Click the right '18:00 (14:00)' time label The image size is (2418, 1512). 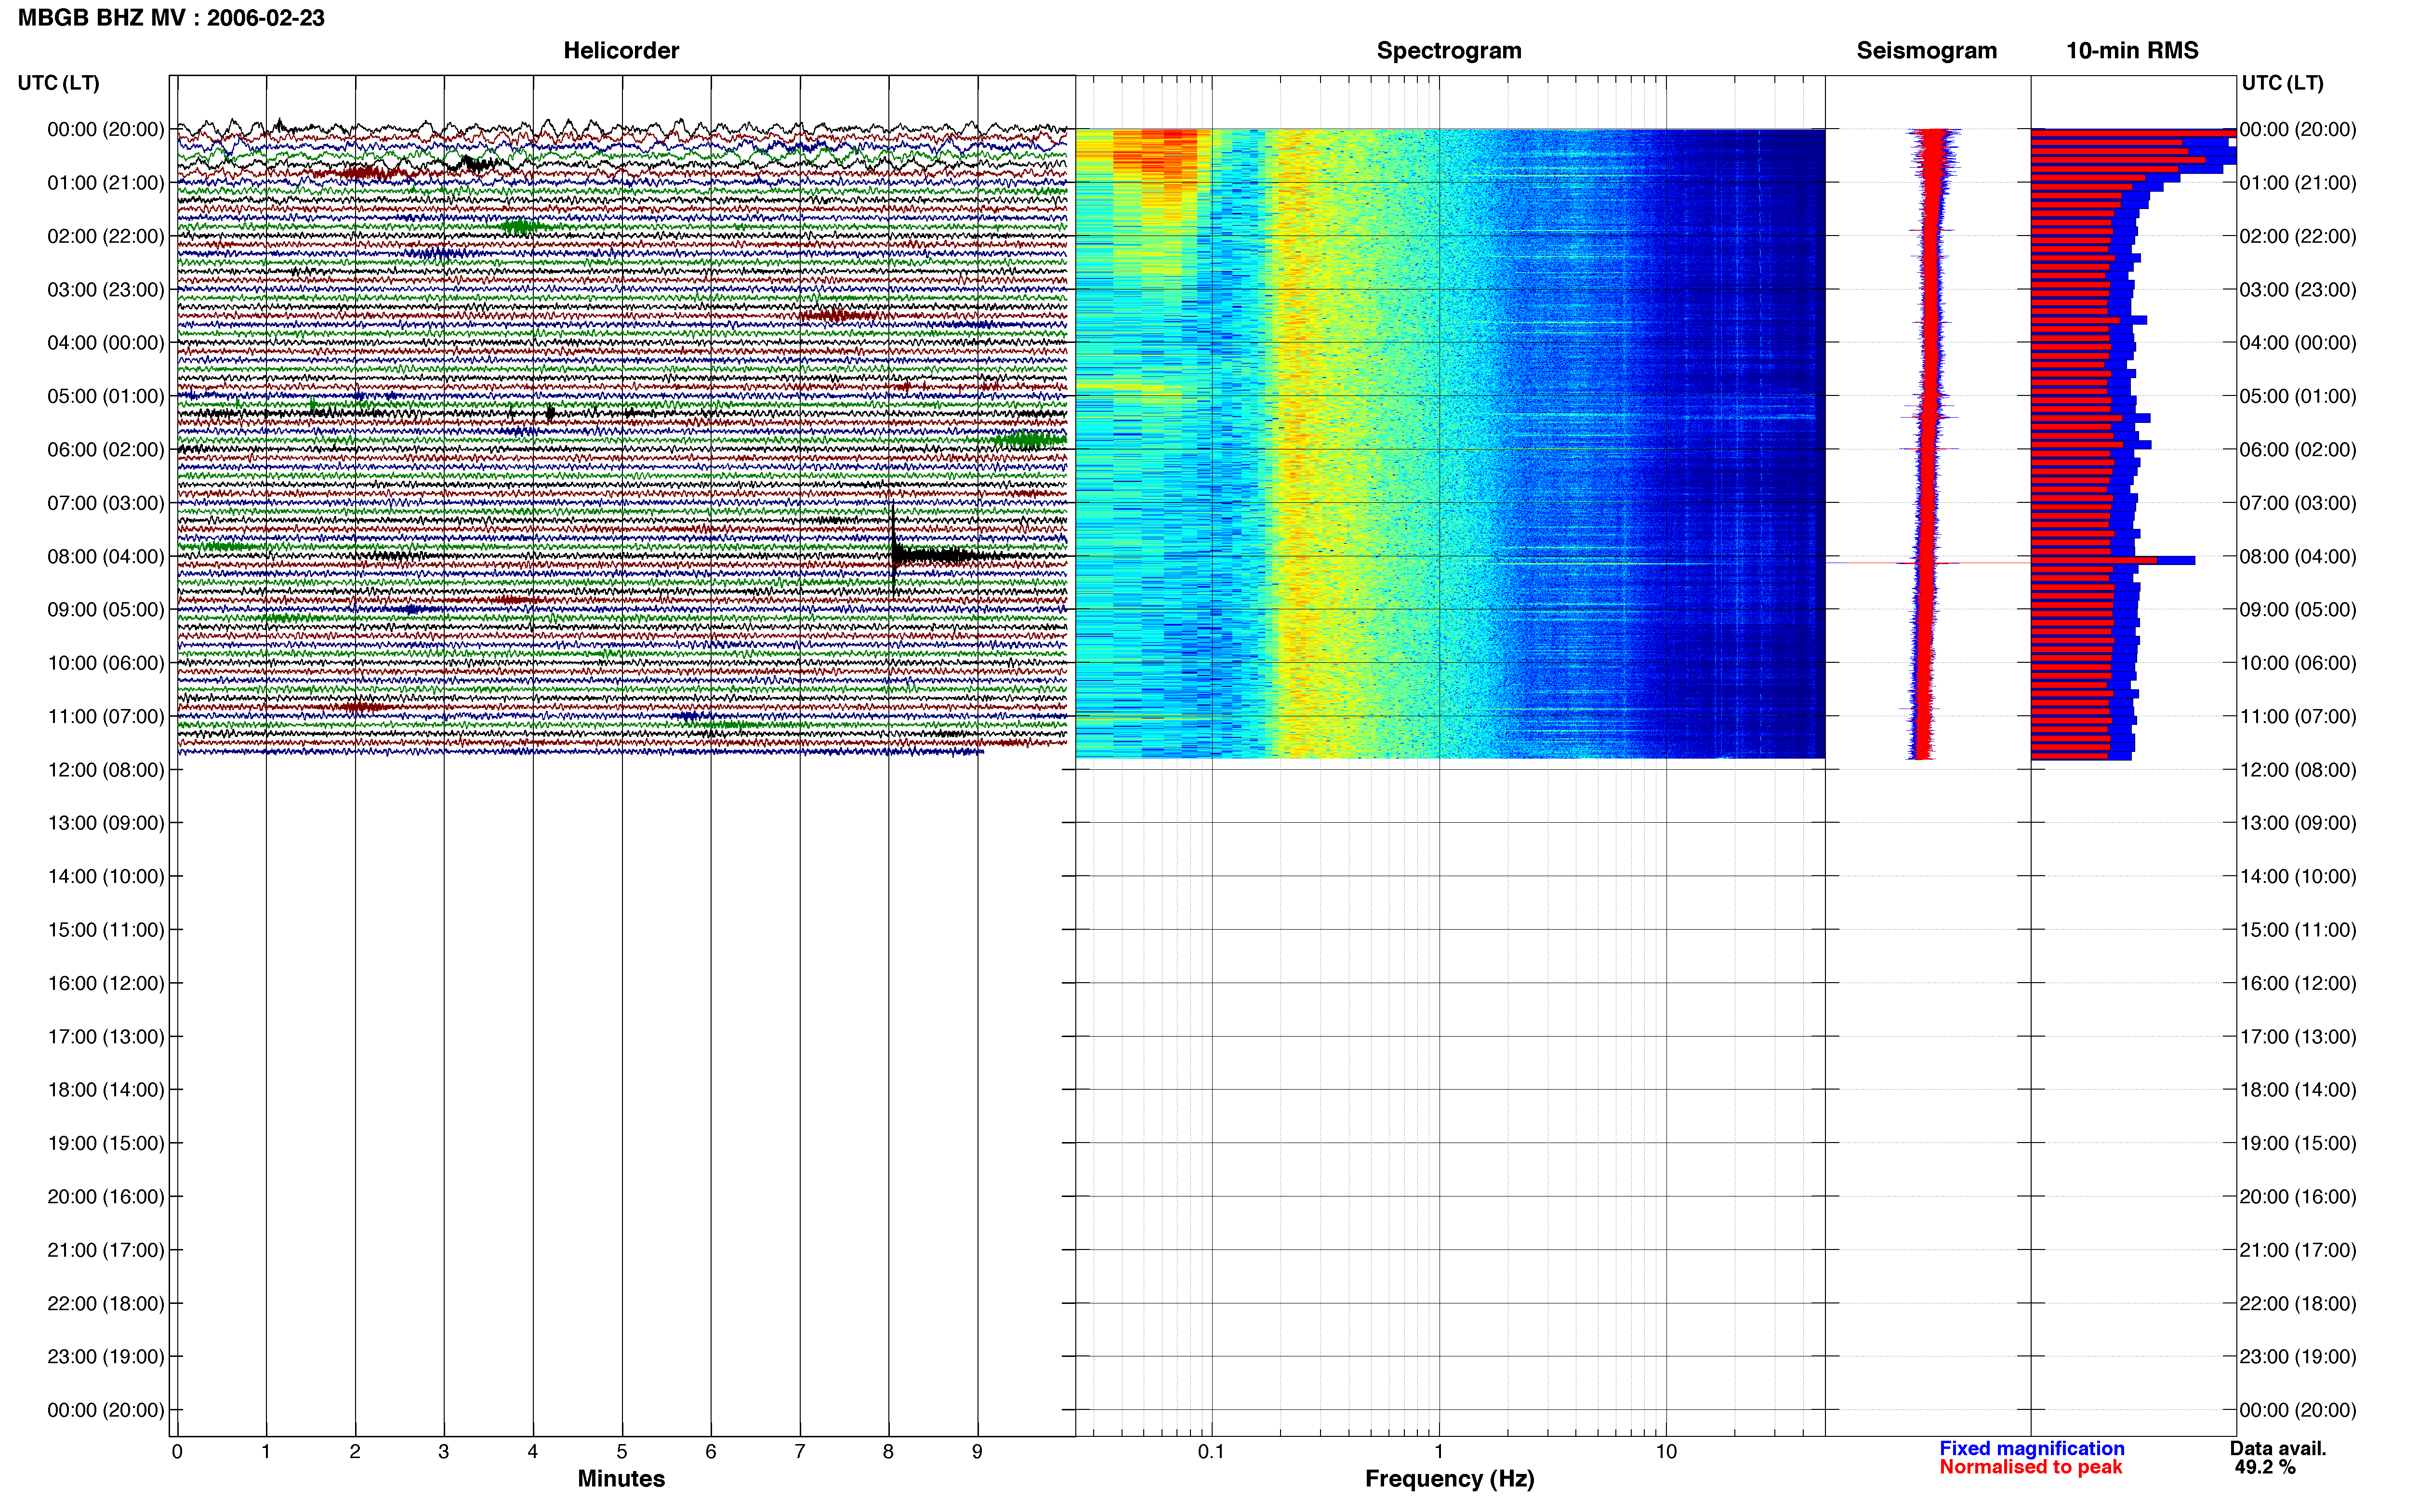click(x=2298, y=1090)
